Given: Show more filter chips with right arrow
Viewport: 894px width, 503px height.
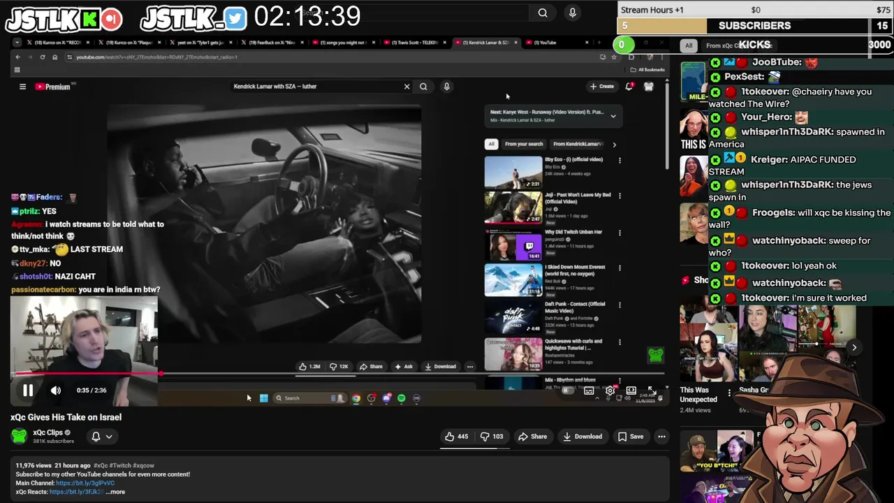Looking at the screenshot, I should [x=614, y=145].
